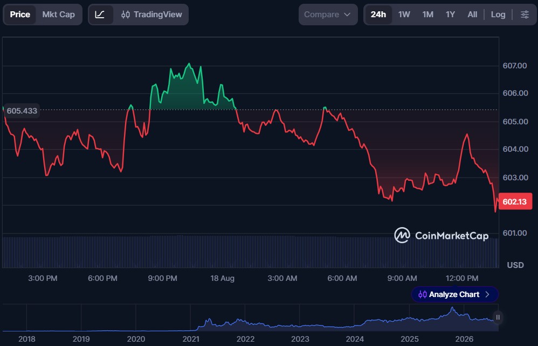538x346 pixels.
Task: Select the 1W time range
Action: tap(404, 15)
